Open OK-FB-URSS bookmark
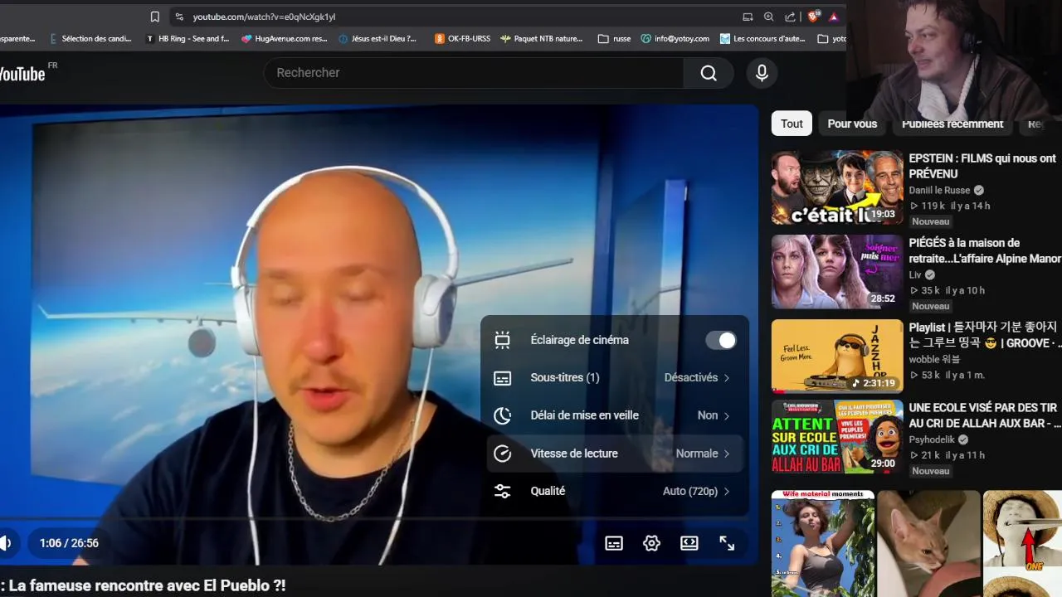Image resolution: width=1062 pixels, height=597 pixels. point(462,38)
